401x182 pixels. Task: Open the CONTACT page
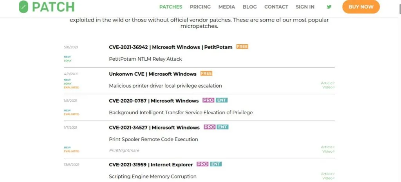tap(276, 7)
